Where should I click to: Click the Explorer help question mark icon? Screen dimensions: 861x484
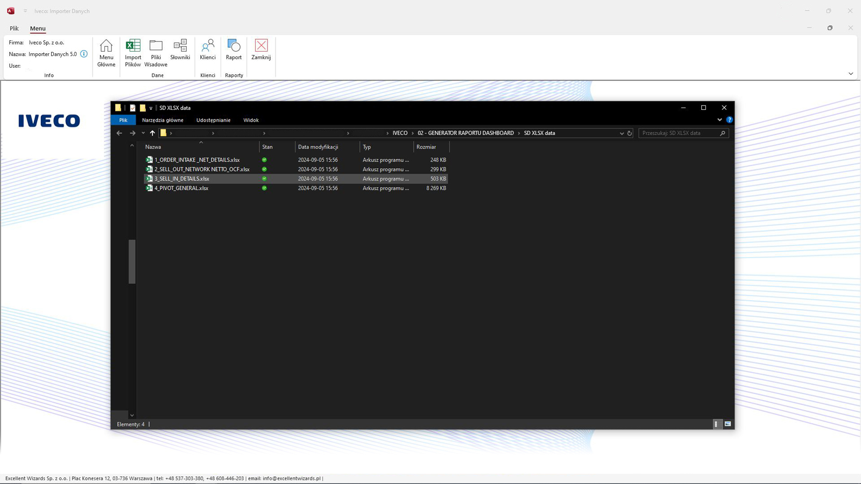point(729,120)
